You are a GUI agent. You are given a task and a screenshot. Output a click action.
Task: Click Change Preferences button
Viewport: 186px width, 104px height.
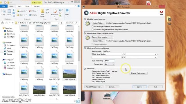138,73
